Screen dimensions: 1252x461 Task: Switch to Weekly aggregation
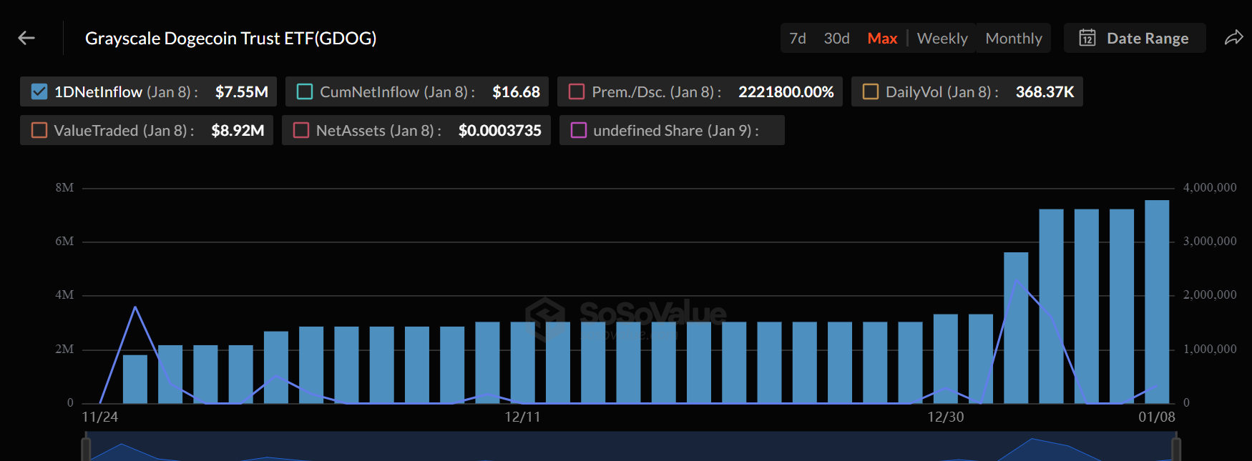tap(942, 39)
